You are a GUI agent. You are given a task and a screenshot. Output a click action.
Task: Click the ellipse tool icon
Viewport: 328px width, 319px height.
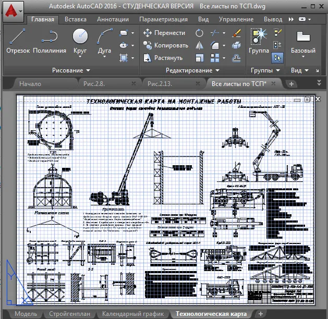pyautogui.click(x=124, y=45)
